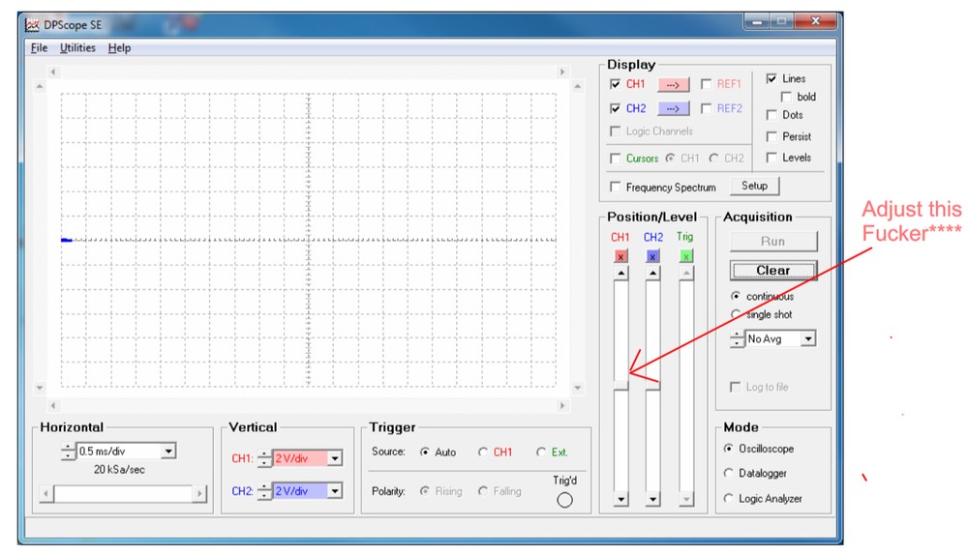Click the green Trig level reset X
This screenshot has width=968, height=554.
point(685,256)
